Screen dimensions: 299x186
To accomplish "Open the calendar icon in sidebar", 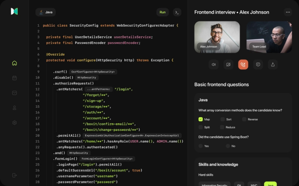I will 15,78.
